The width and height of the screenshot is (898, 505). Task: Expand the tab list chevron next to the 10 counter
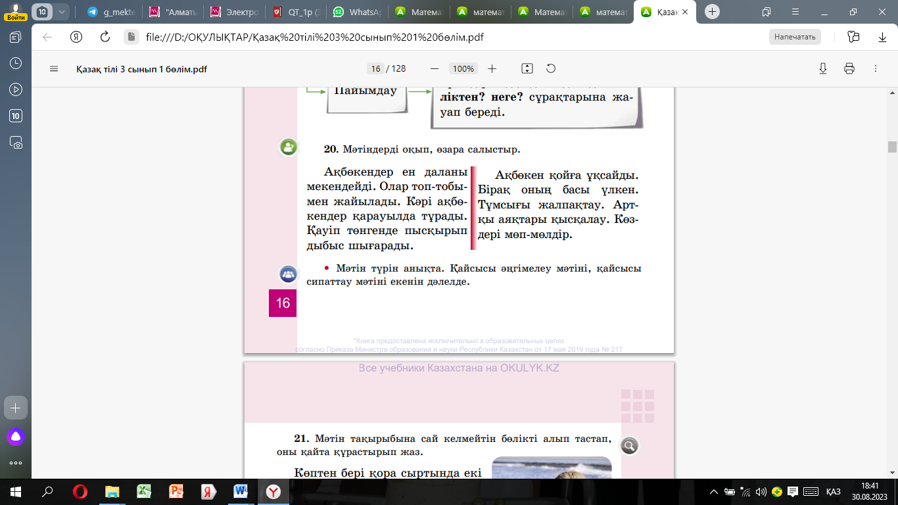[x=62, y=12]
